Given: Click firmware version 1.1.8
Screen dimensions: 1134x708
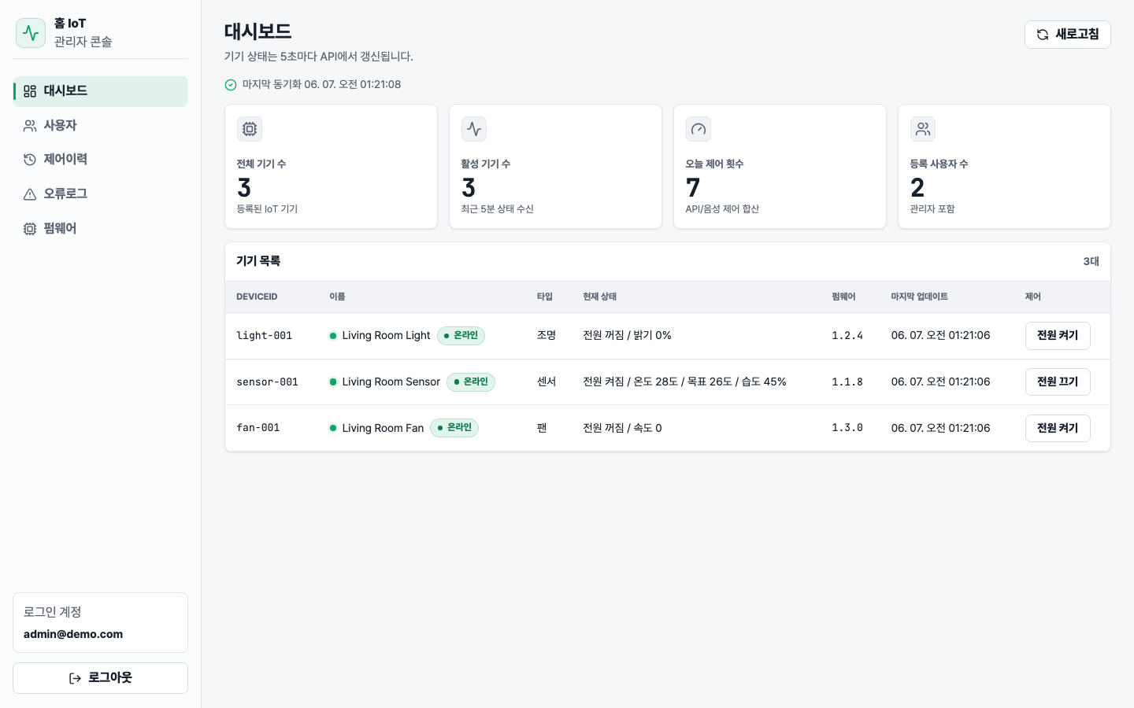Looking at the screenshot, I should click(847, 382).
